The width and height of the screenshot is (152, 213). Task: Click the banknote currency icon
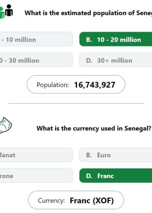[x=5, y=125]
